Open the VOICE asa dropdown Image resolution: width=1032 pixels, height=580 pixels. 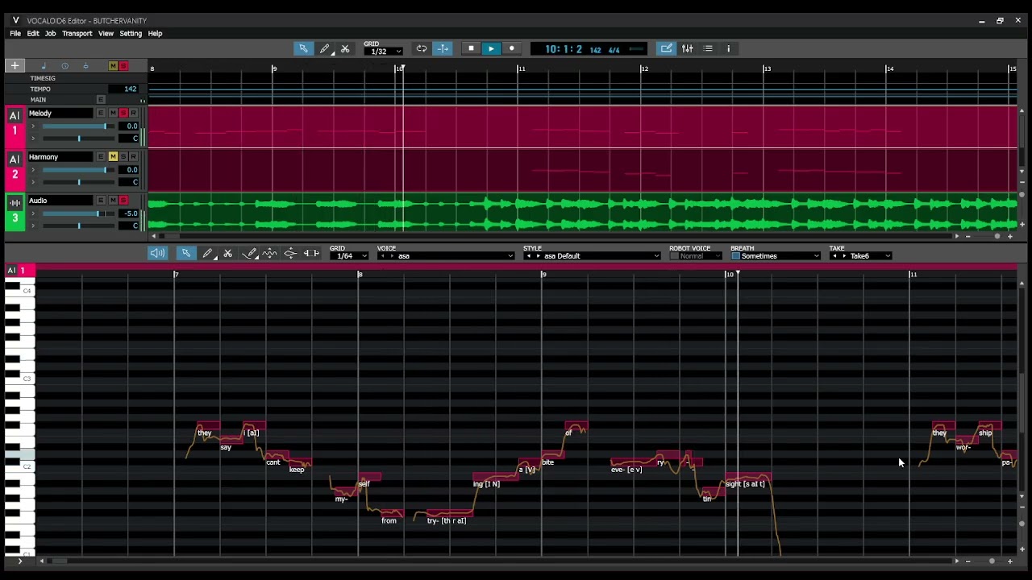pyautogui.click(x=446, y=256)
